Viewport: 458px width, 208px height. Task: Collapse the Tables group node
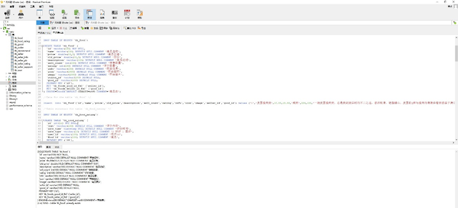click(x=6, y=35)
